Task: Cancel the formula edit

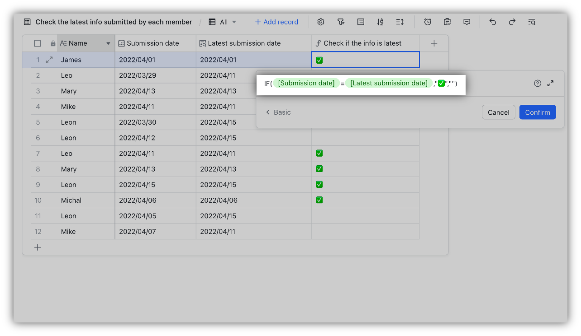Action: (498, 112)
